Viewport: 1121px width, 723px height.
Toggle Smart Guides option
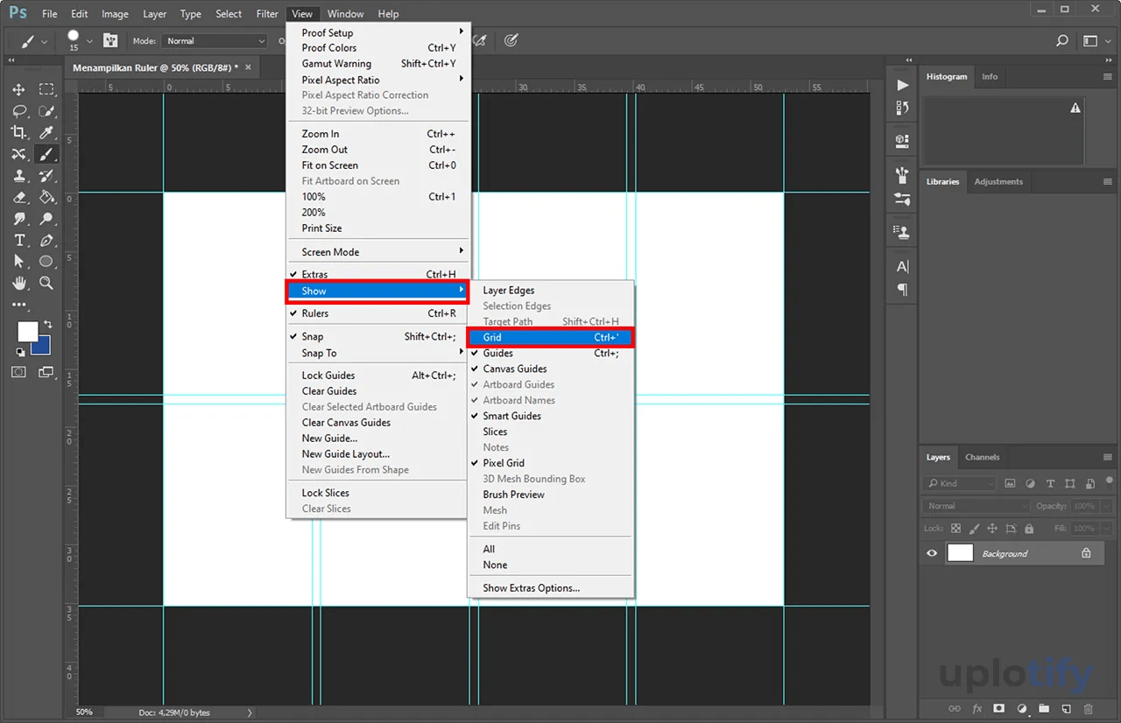coord(550,417)
